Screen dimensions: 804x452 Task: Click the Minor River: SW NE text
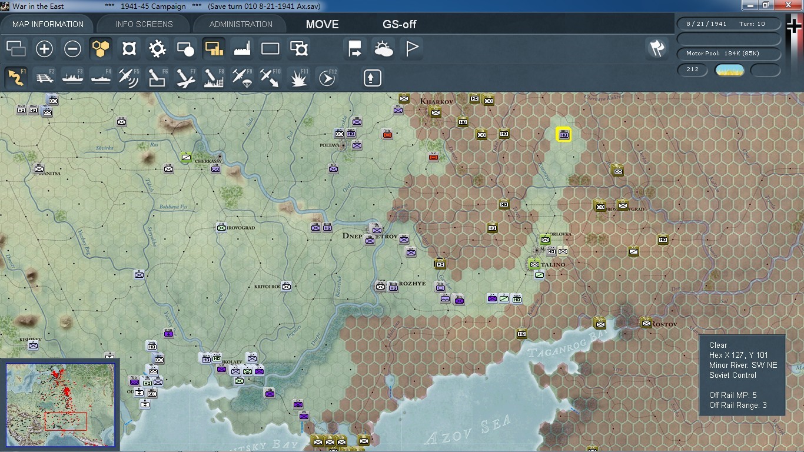(743, 365)
